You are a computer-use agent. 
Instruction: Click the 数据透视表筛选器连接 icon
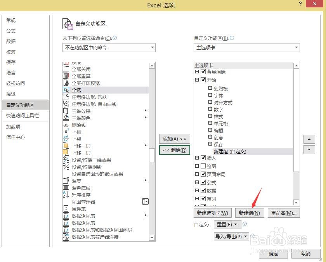point(66,236)
